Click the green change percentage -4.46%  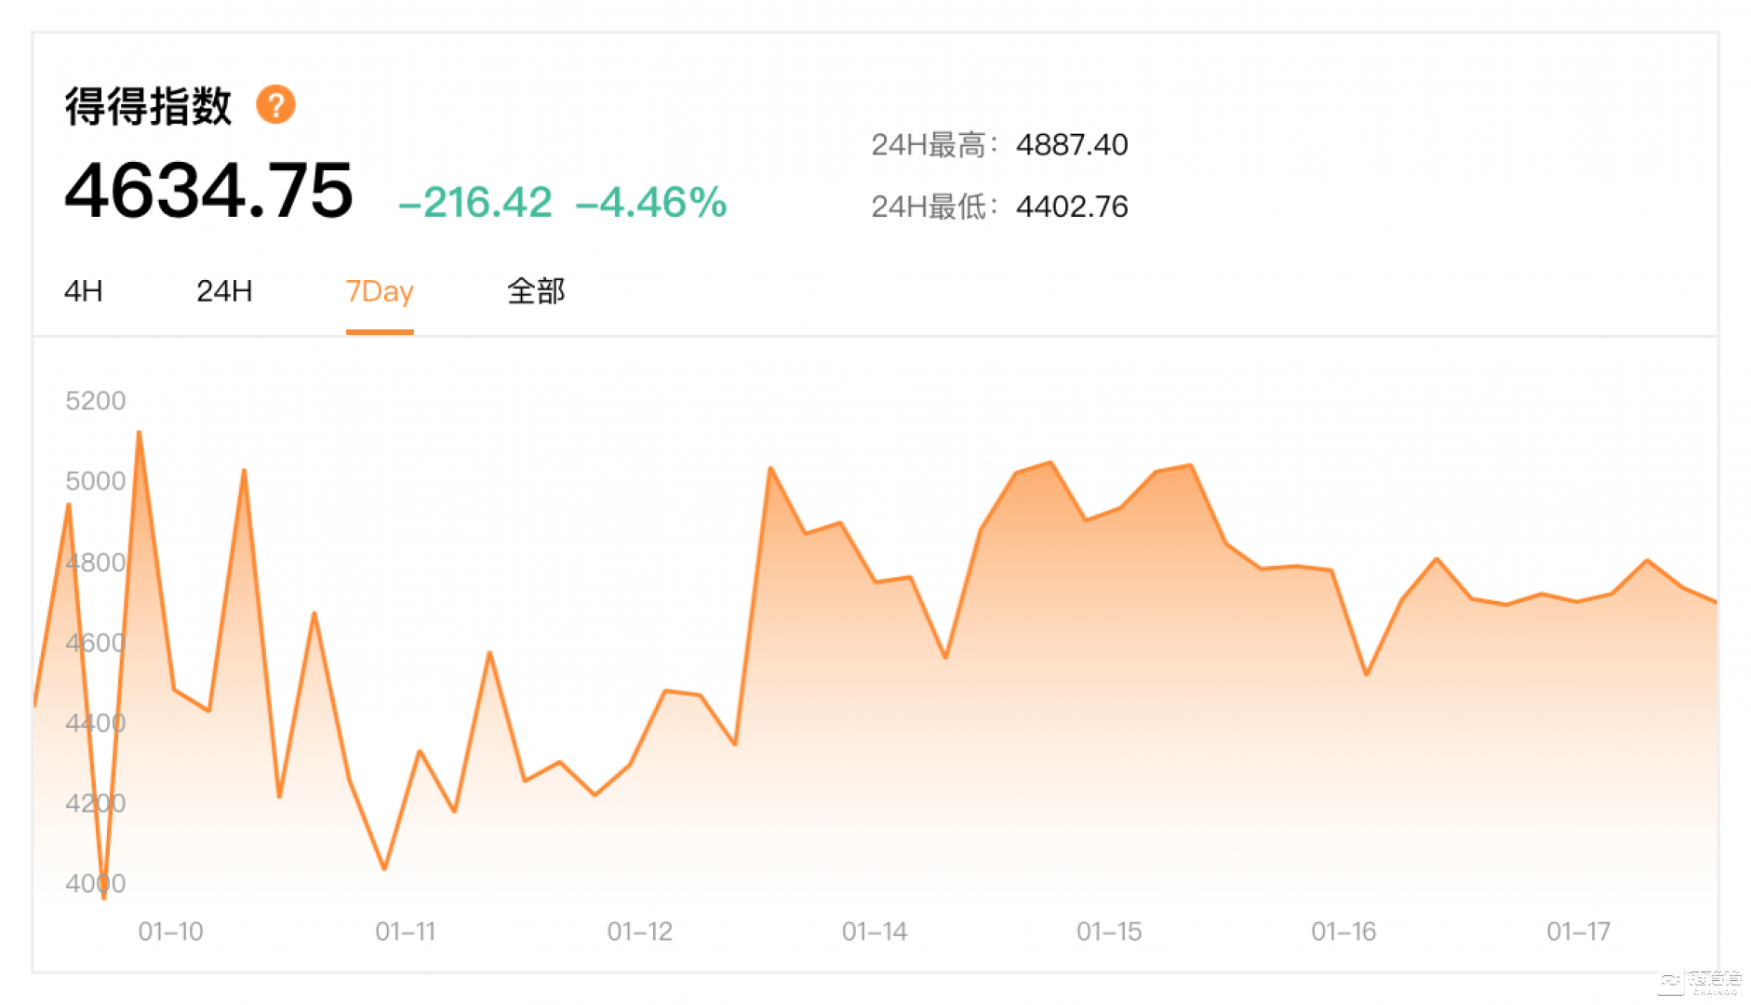click(x=649, y=203)
